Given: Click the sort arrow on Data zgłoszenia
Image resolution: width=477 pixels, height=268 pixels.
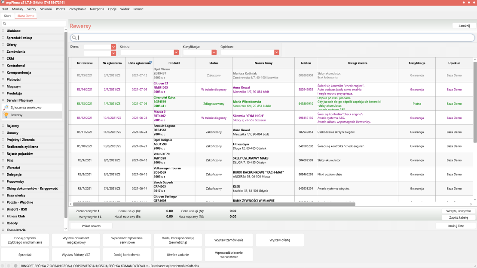Looking at the screenshot, I should point(150,63).
